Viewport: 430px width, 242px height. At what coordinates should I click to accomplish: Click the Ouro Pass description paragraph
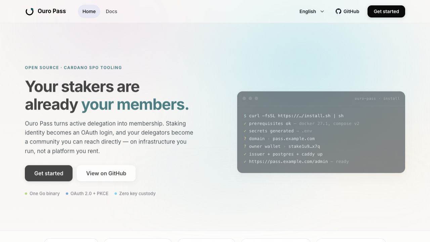click(109, 137)
